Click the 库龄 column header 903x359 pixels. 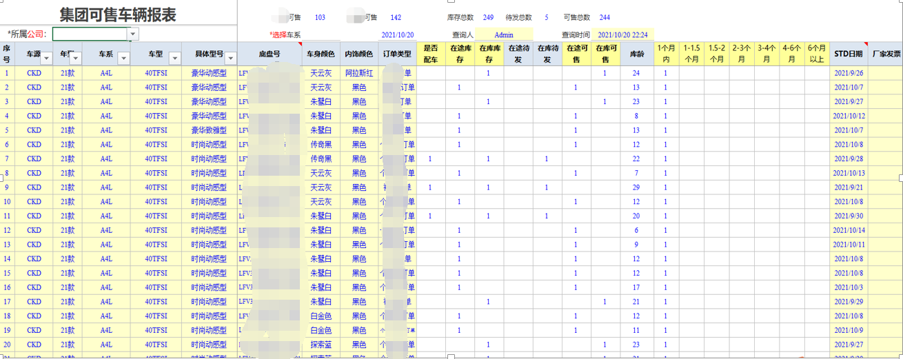coord(637,54)
